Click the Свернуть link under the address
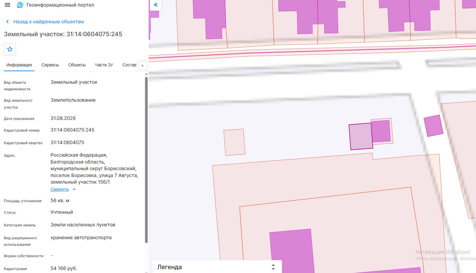The height and width of the screenshot is (273, 476). 59,189
